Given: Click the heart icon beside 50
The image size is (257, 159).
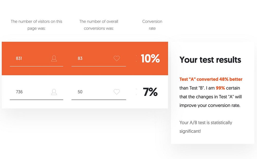Looking at the screenshot, I should coord(117,92).
